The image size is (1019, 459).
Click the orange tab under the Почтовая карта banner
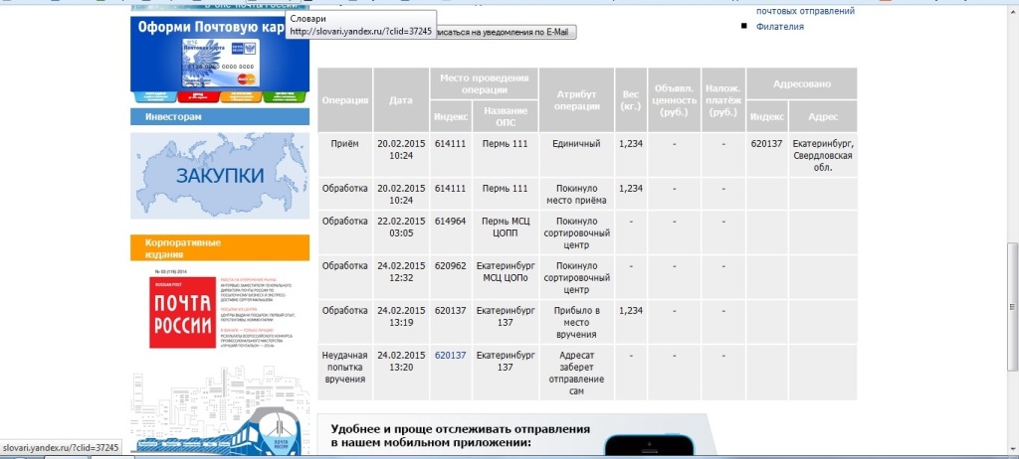coord(241,96)
